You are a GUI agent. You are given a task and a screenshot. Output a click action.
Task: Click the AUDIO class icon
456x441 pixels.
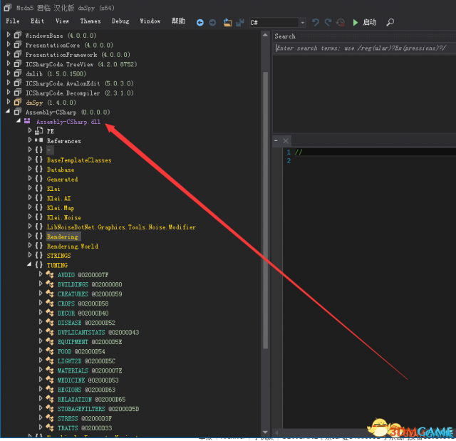tap(50, 274)
